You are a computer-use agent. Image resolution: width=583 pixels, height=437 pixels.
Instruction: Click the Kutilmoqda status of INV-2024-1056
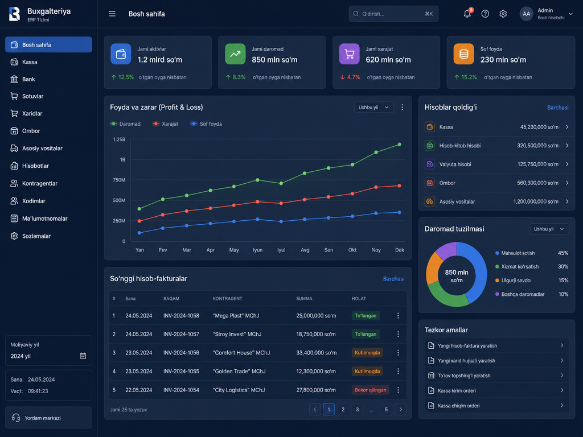(x=367, y=353)
